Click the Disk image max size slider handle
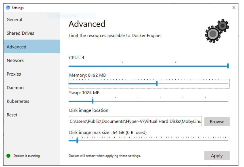Viewport: 244px width, 167px height. coord(77,141)
